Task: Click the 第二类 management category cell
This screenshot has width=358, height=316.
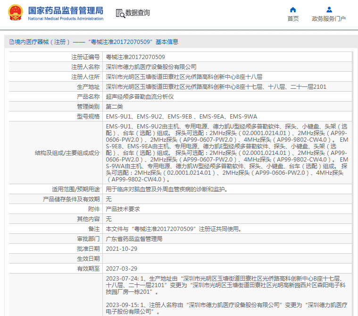Action: (114, 106)
